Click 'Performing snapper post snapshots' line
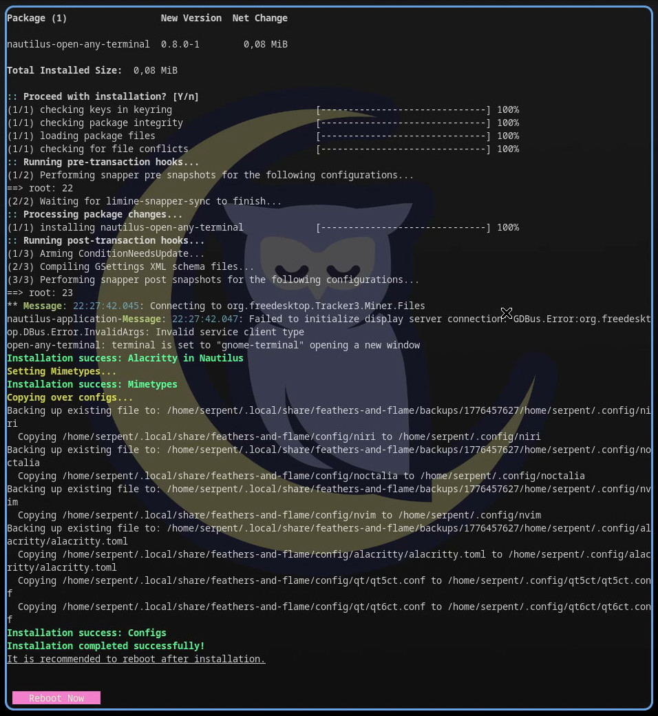This screenshot has height=716, width=658. click(x=213, y=280)
